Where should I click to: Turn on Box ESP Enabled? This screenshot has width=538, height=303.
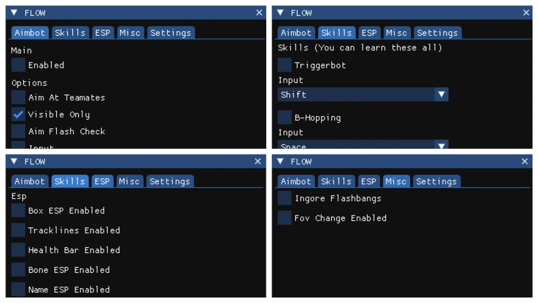(18, 211)
